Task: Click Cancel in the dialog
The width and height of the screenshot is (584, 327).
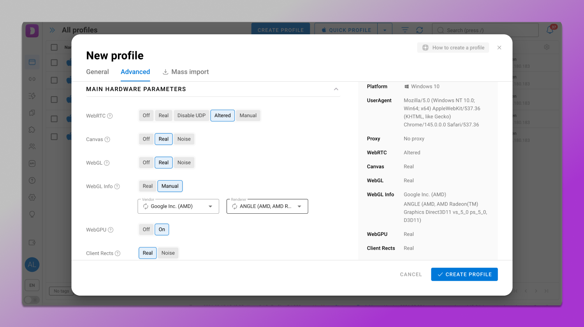Action: point(411,274)
